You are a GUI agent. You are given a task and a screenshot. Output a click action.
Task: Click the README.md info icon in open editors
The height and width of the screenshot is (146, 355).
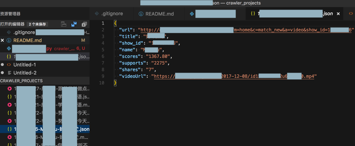9,41
